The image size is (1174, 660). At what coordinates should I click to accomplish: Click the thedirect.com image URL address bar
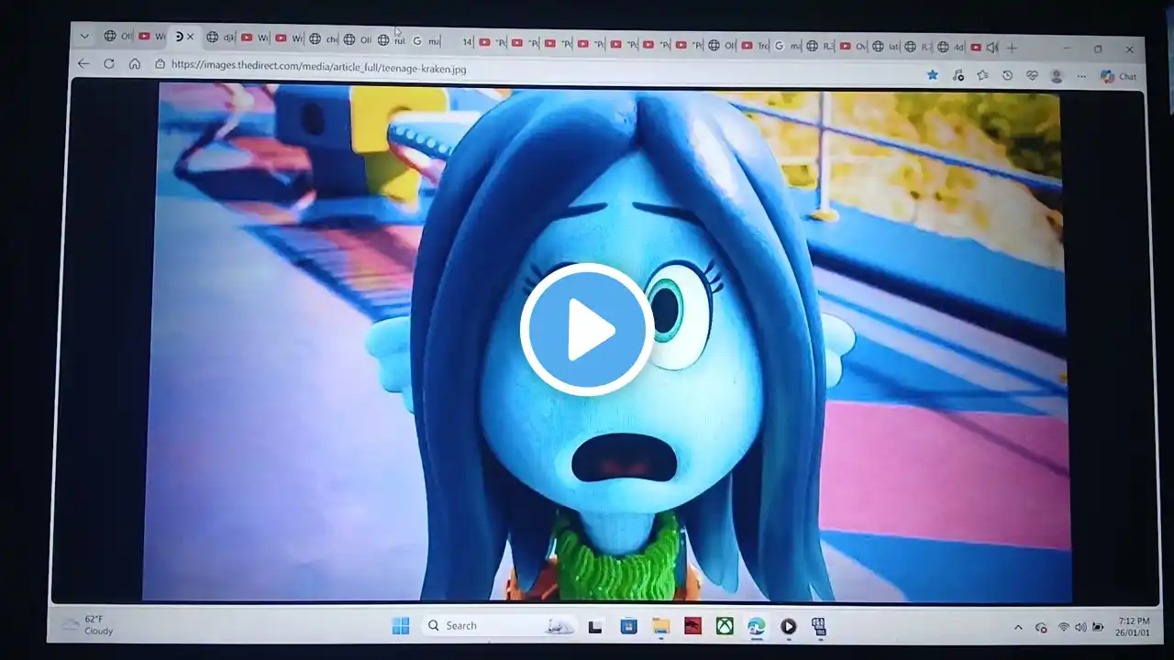pos(318,67)
